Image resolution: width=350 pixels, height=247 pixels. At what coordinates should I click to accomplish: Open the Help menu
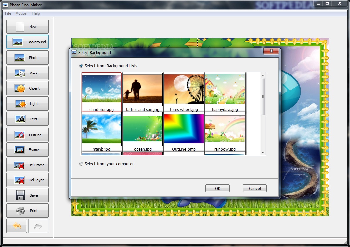point(36,13)
